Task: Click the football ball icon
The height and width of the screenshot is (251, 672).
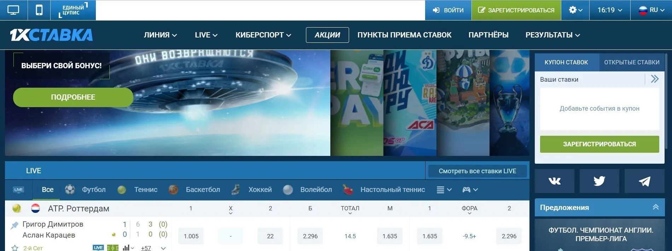Action: click(x=70, y=190)
